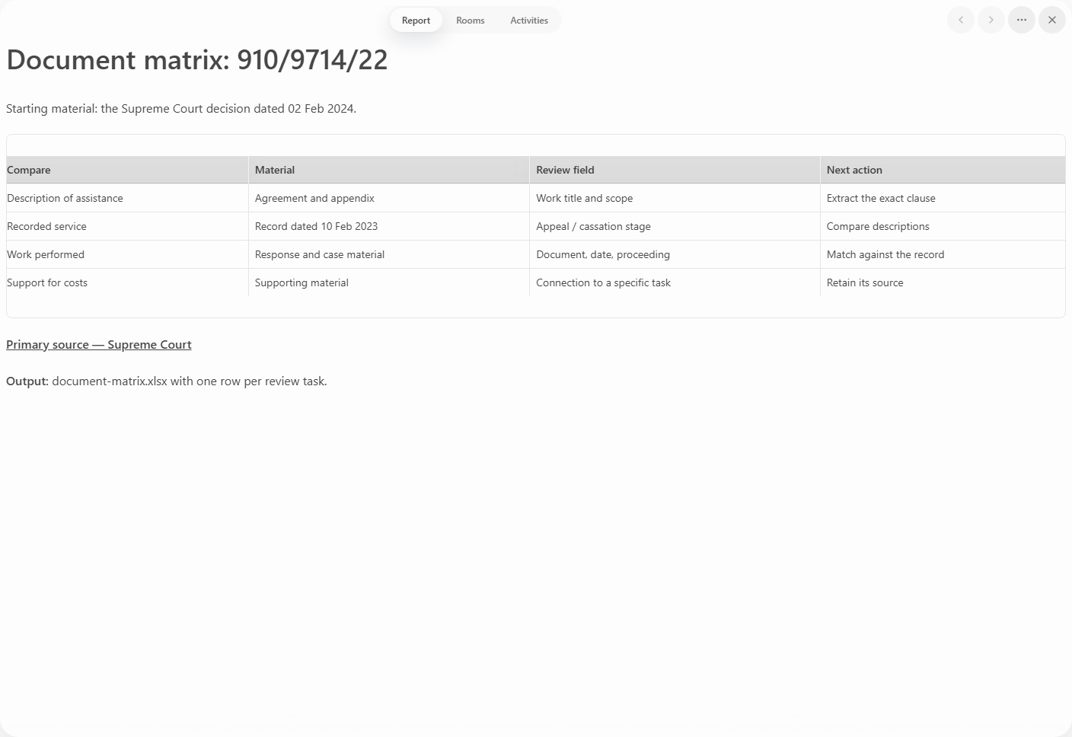Screen dimensions: 1072x737
Task: Open the Rooms tab
Action: click(471, 21)
